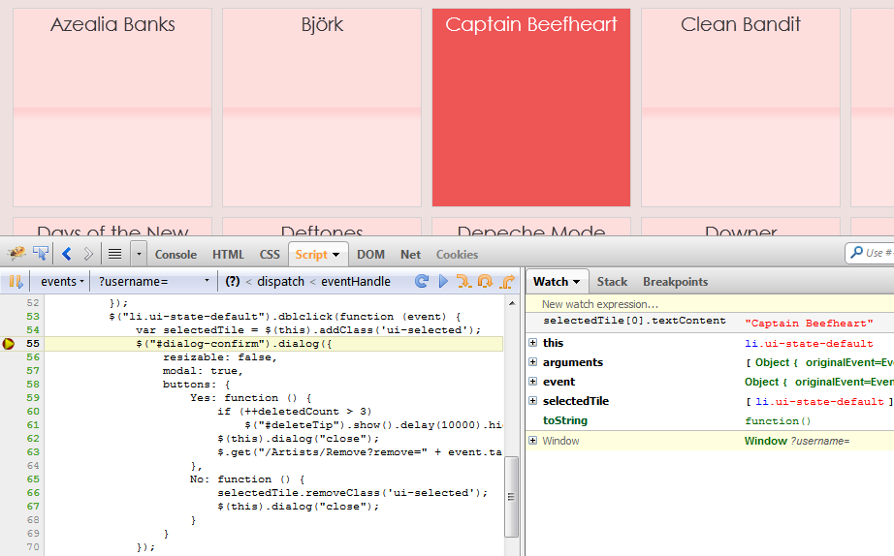Open the ?username= script location dropdown
894x556 pixels.
coord(154,282)
